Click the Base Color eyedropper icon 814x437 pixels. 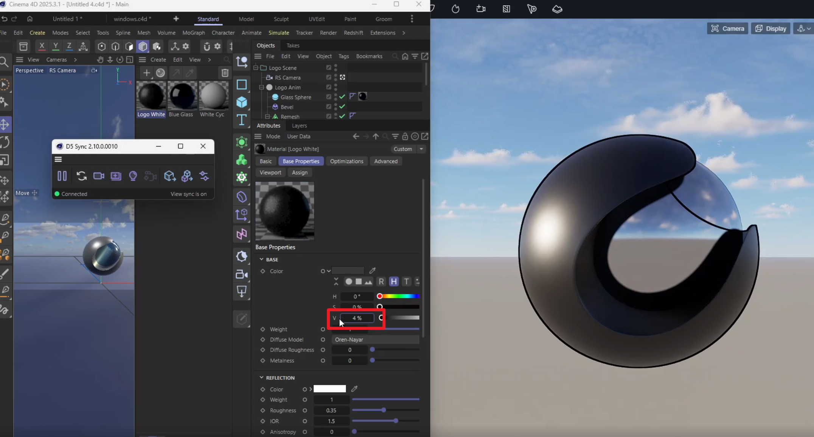[373, 270]
